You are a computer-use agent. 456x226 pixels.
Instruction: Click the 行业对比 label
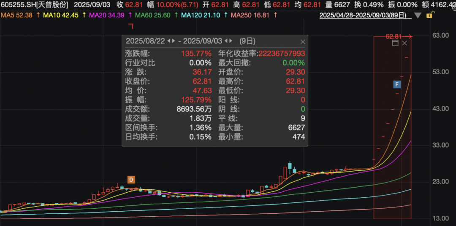tap(140, 63)
